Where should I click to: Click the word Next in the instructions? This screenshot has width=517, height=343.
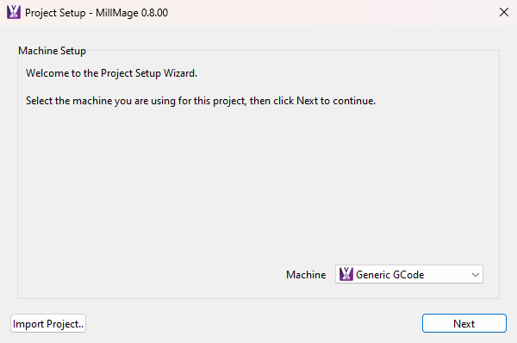click(x=307, y=101)
